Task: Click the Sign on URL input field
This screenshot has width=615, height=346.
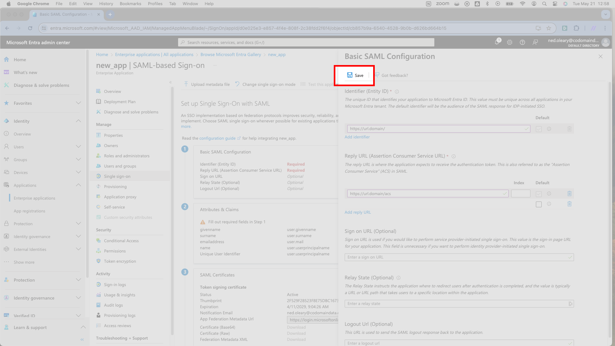Action: 459,257
